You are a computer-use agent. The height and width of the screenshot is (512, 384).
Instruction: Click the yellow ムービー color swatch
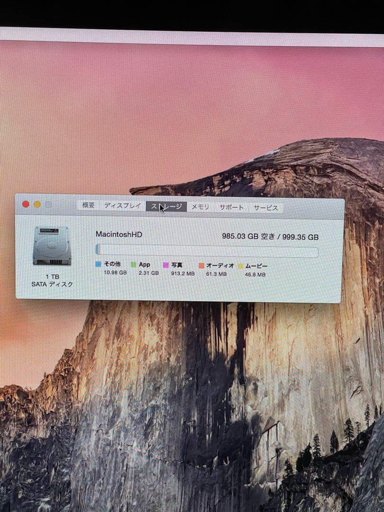[x=241, y=266]
